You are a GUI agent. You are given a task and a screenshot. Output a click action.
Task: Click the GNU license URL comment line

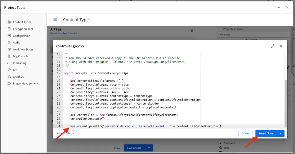[126, 62]
